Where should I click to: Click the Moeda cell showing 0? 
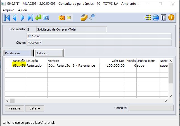[131, 66]
